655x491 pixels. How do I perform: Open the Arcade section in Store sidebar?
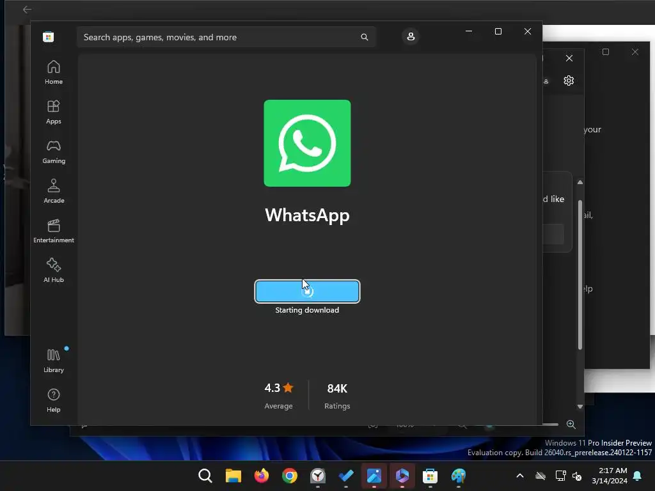click(54, 191)
